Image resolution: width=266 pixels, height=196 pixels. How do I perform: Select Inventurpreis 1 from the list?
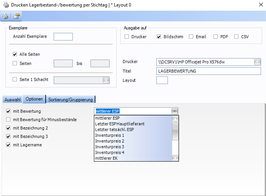click(110, 135)
